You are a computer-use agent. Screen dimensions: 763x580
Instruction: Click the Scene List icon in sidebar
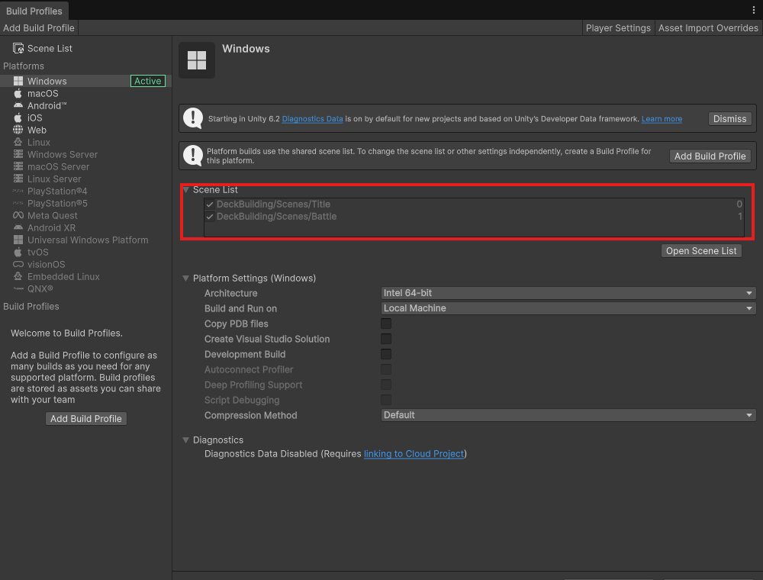click(x=18, y=48)
